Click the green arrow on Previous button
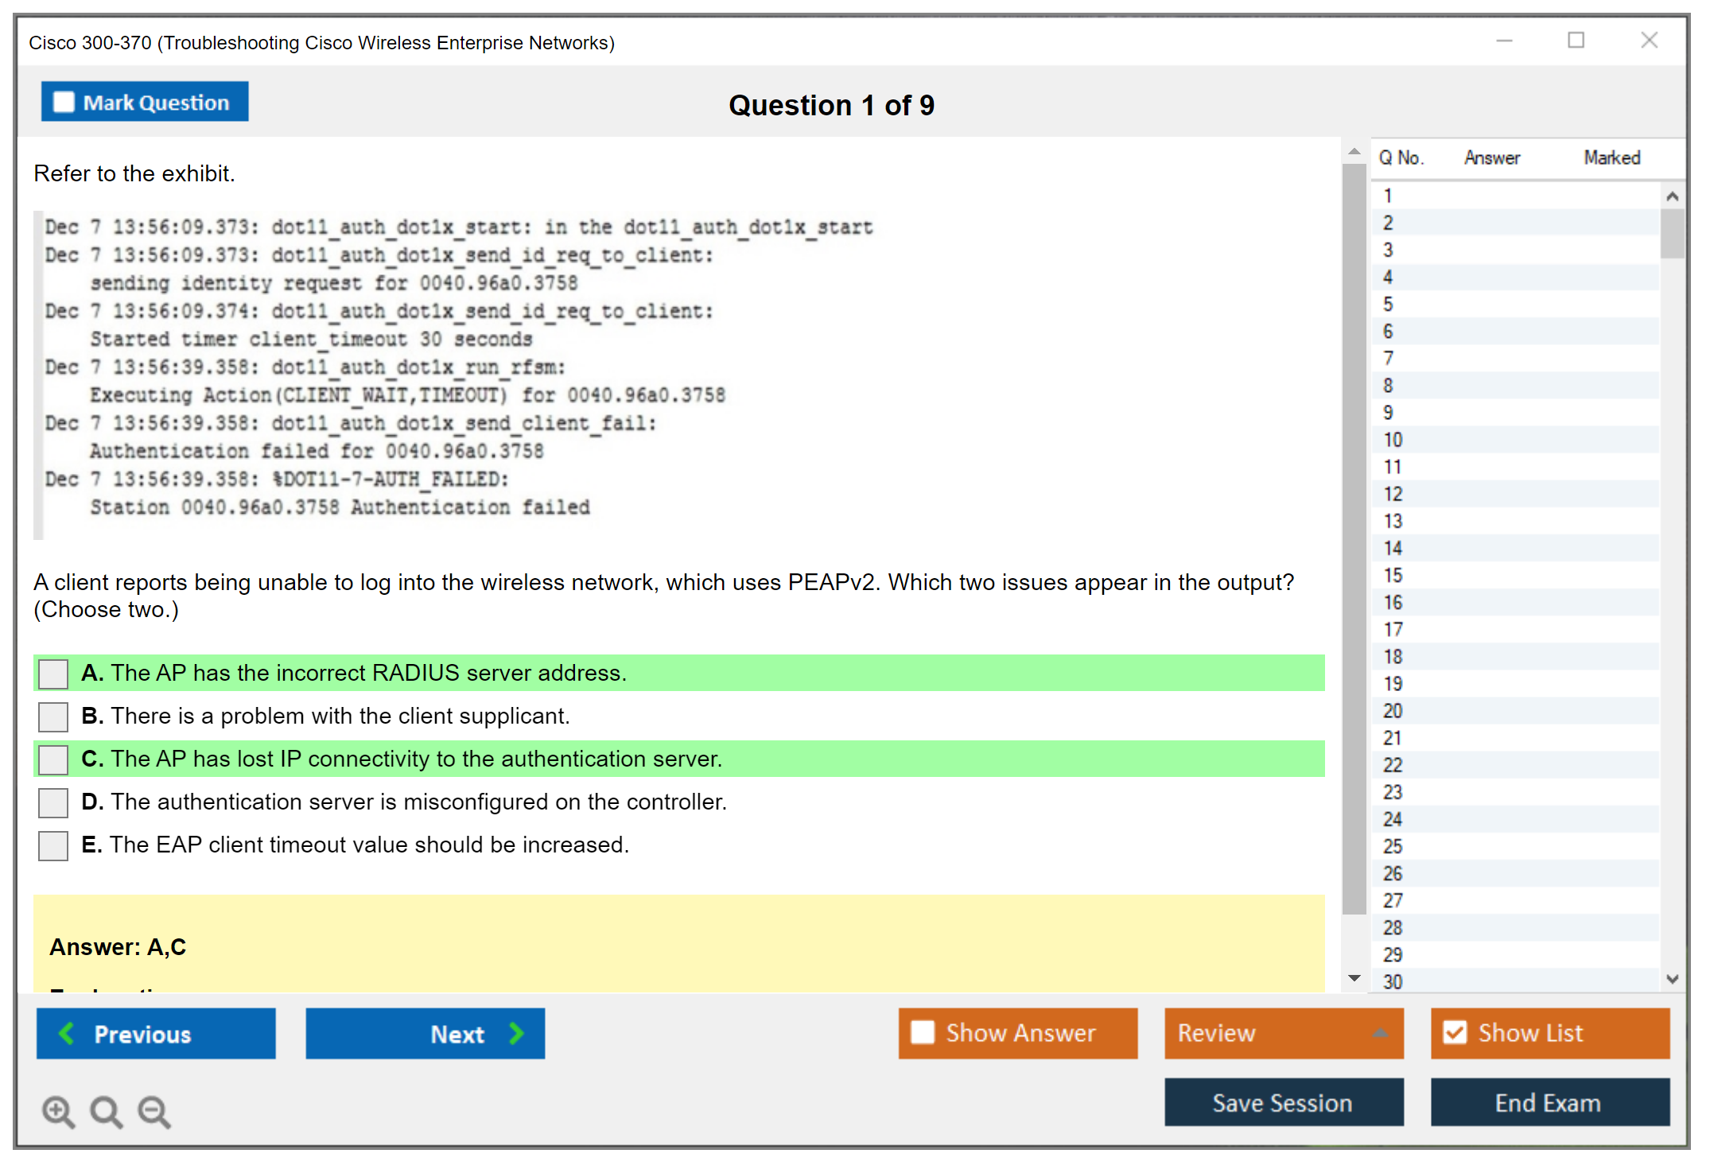 tap(67, 1033)
